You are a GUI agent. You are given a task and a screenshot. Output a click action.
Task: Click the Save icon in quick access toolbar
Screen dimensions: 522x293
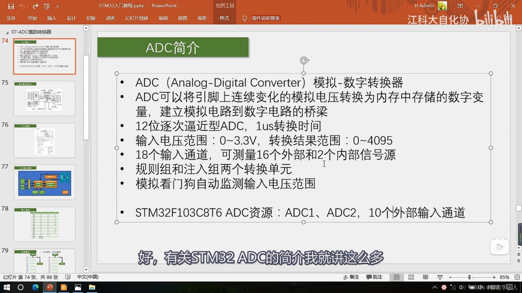pos(11,6)
